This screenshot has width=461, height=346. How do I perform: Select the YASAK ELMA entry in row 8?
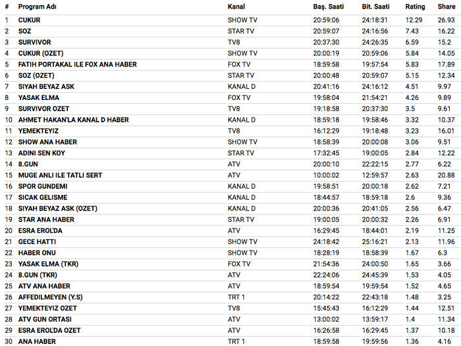tap(38, 97)
